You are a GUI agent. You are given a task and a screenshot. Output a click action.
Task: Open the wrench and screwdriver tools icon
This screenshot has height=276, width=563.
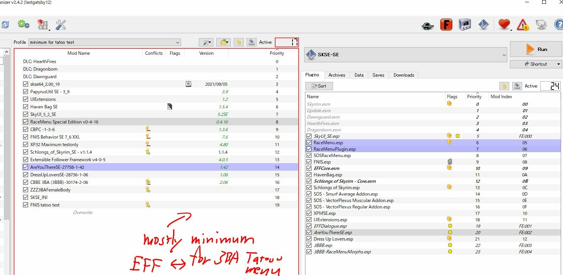click(61, 25)
